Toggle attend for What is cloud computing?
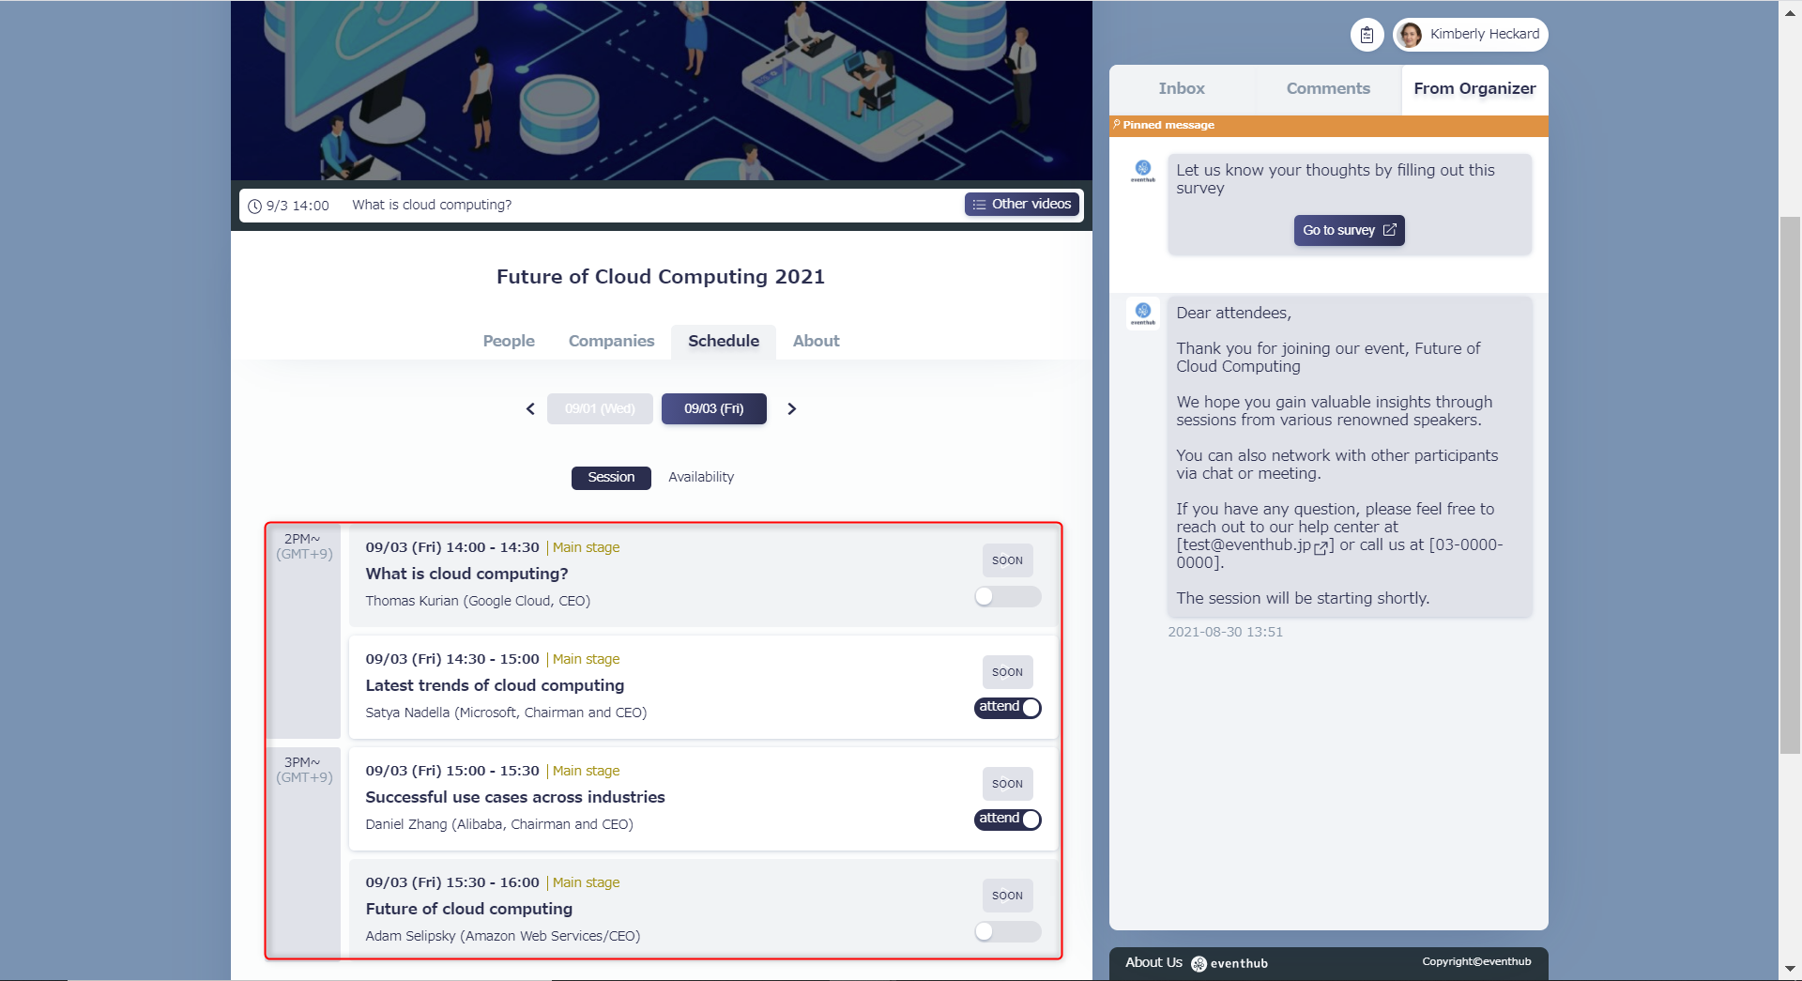 1007,596
